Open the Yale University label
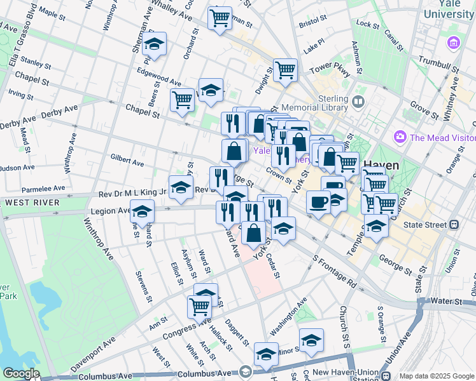The image size is (476, 381). tap(449, 9)
